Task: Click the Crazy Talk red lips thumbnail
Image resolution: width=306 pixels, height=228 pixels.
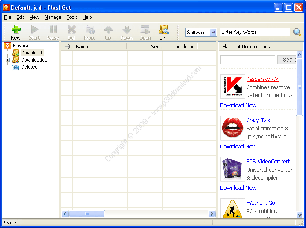Action: [x=233, y=128]
